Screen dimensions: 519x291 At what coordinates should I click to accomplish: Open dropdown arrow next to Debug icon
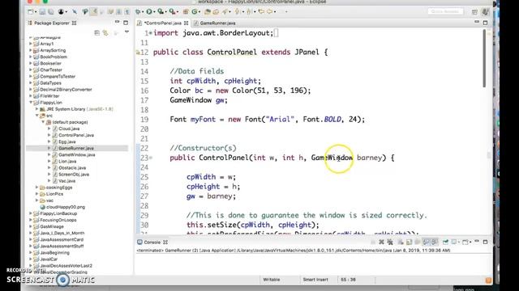(x=144, y=12)
